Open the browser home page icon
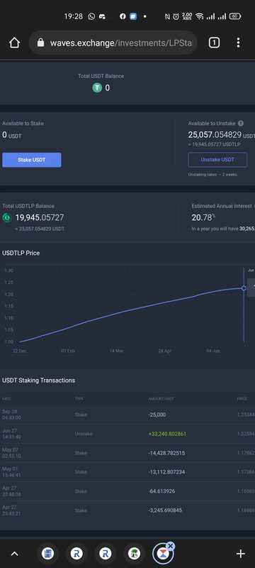This screenshot has height=568, width=255. click(14, 43)
